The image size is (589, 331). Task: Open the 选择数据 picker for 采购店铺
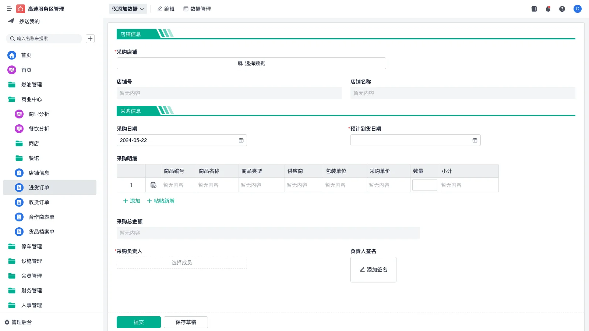point(251,63)
